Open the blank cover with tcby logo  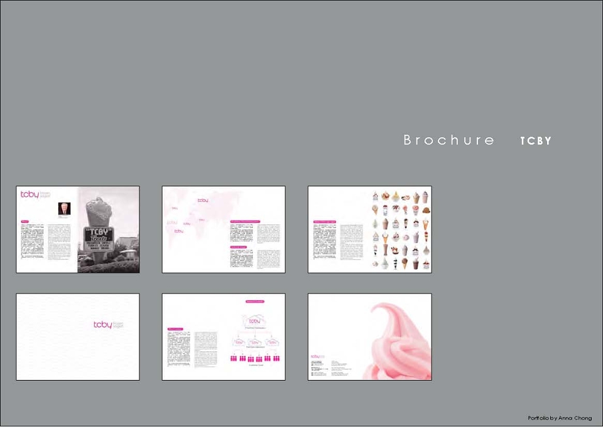[78, 337]
